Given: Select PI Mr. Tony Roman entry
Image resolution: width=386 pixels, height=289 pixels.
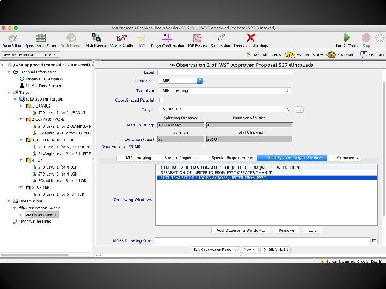Looking at the screenshot, I should [40, 86].
